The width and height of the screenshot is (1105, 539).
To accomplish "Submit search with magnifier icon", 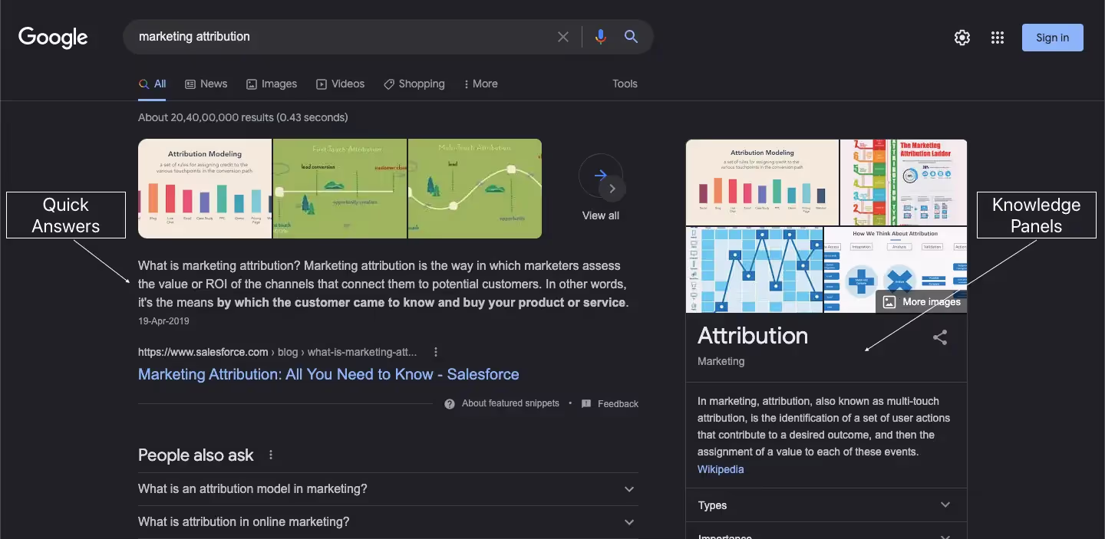I will click(x=631, y=37).
